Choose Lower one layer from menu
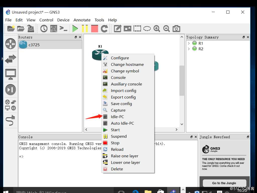Viewport: 257px width, 193px height. point(128,163)
